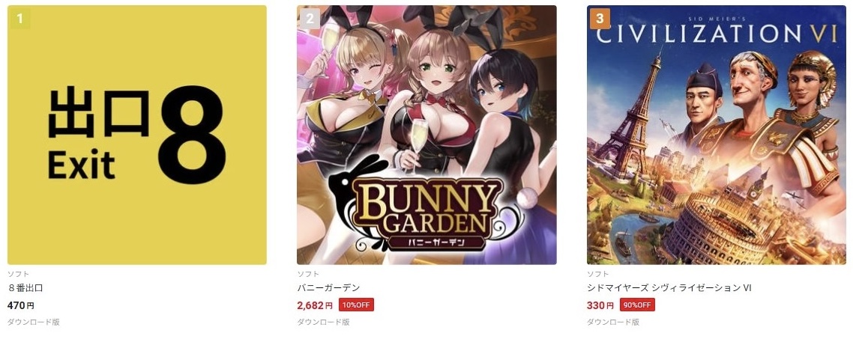Select the 8番出口 title link

pyautogui.click(x=25, y=287)
